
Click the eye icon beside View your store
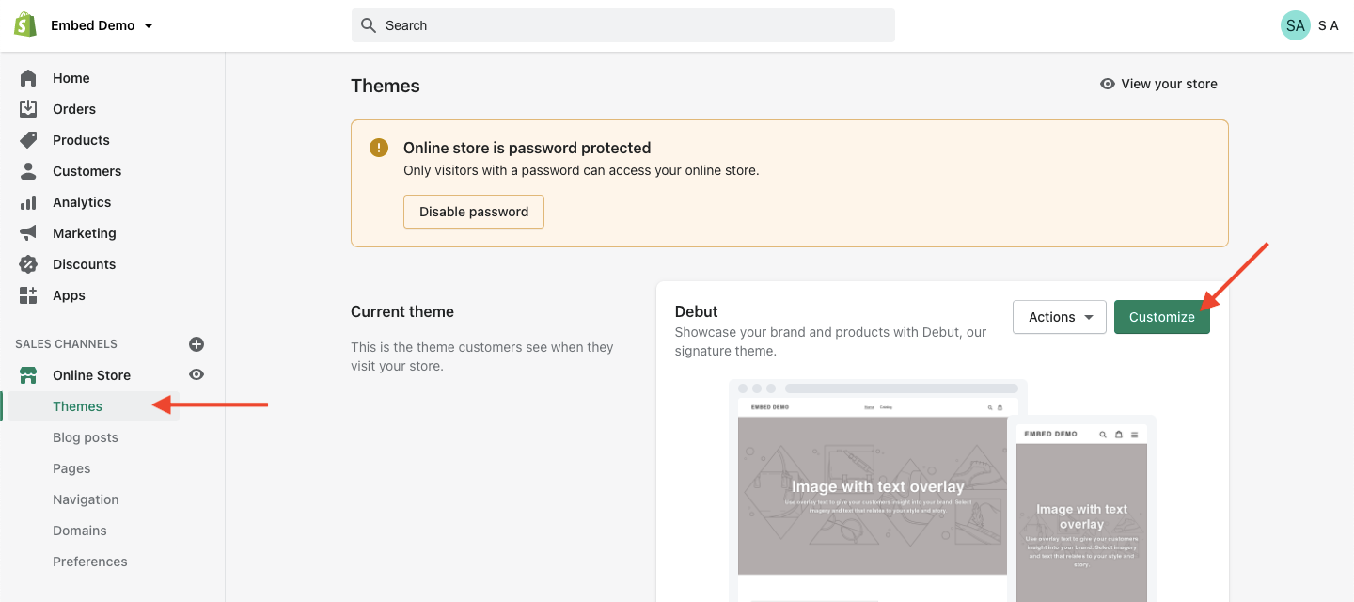1108,84
